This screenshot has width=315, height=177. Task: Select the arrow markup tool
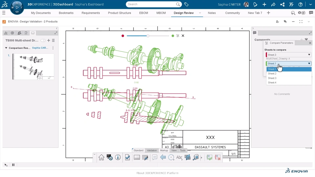(163, 157)
